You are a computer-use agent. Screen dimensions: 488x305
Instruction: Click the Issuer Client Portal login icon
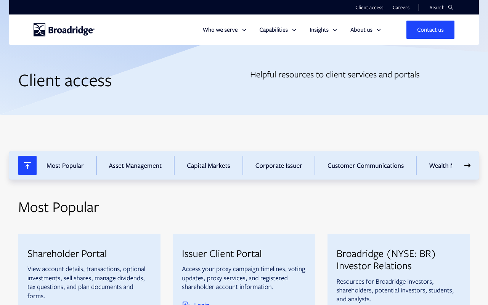[186, 303]
